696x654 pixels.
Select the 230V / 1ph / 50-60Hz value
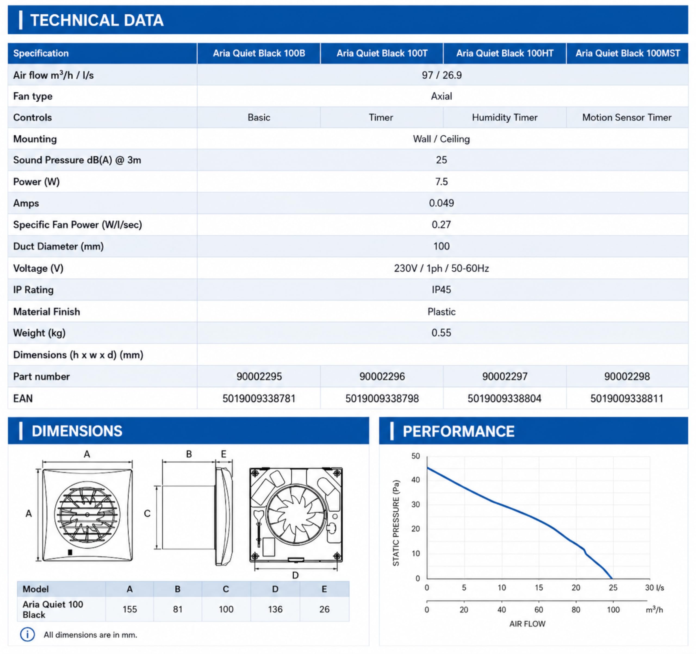coord(442,269)
